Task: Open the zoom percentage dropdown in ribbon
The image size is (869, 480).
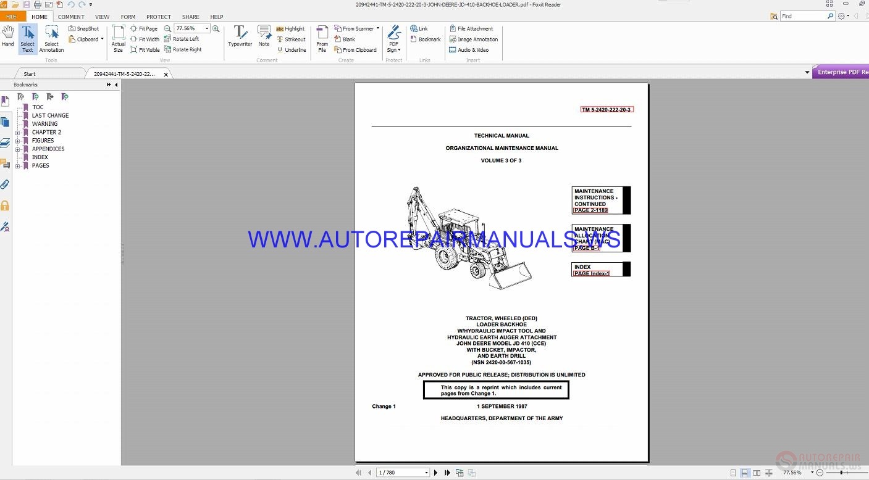Action: 207,28
